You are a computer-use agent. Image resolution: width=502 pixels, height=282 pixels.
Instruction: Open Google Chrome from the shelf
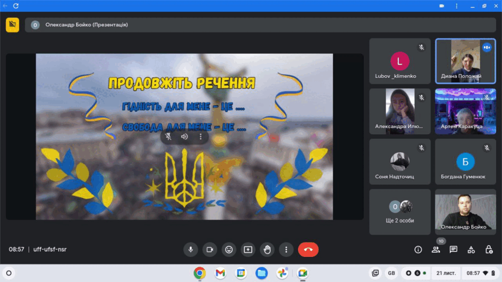[199, 273]
